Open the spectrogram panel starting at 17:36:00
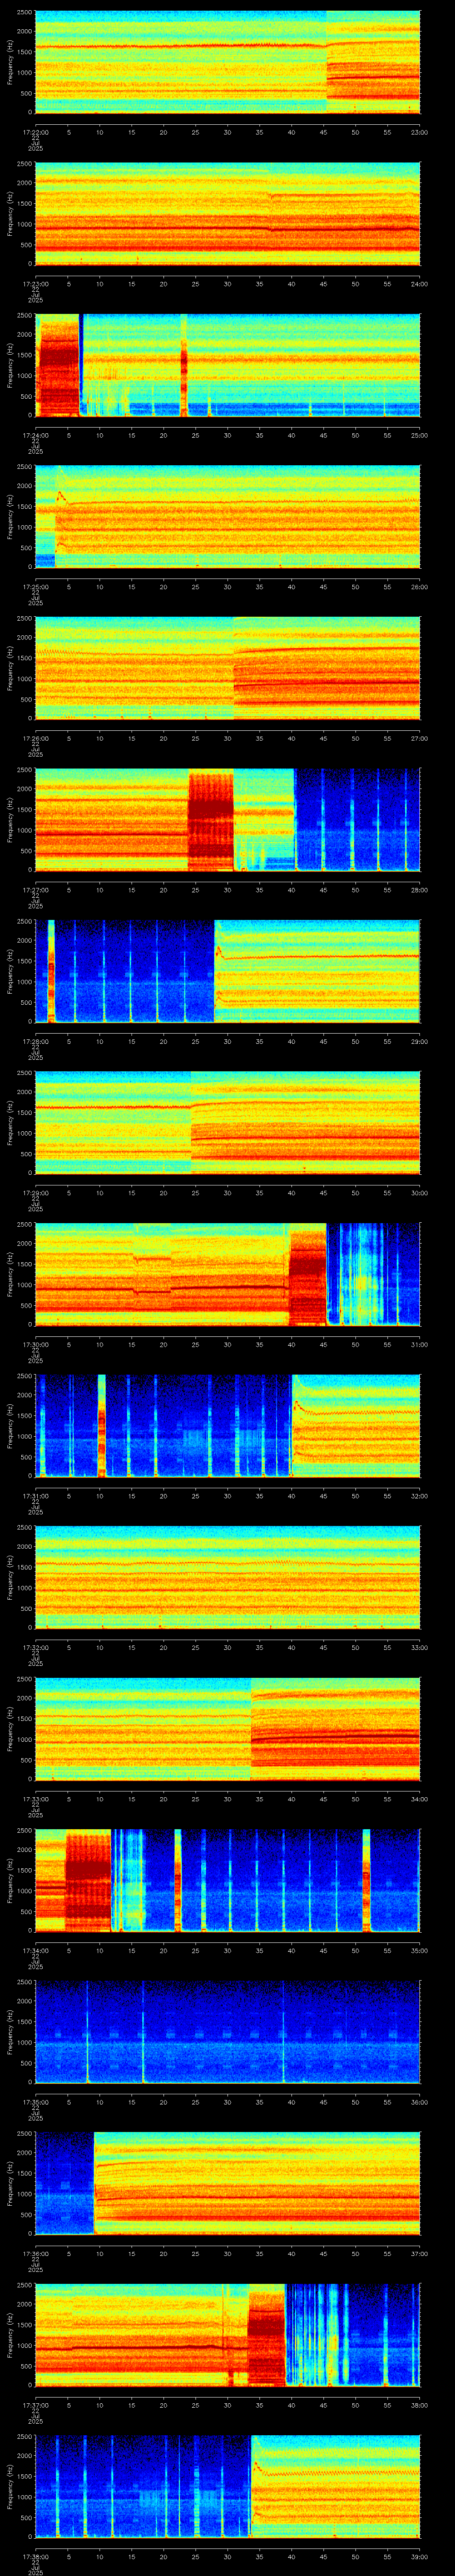This screenshot has height=2576, width=455. coord(227,2183)
